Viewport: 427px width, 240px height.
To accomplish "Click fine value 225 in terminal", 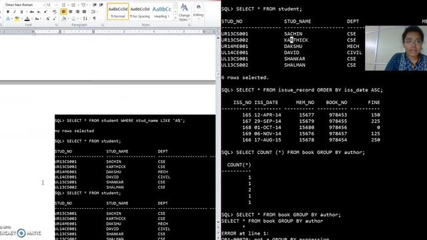I will tap(376, 121).
